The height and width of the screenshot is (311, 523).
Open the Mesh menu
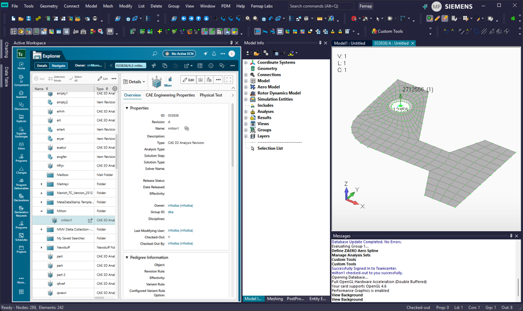click(108, 6)
